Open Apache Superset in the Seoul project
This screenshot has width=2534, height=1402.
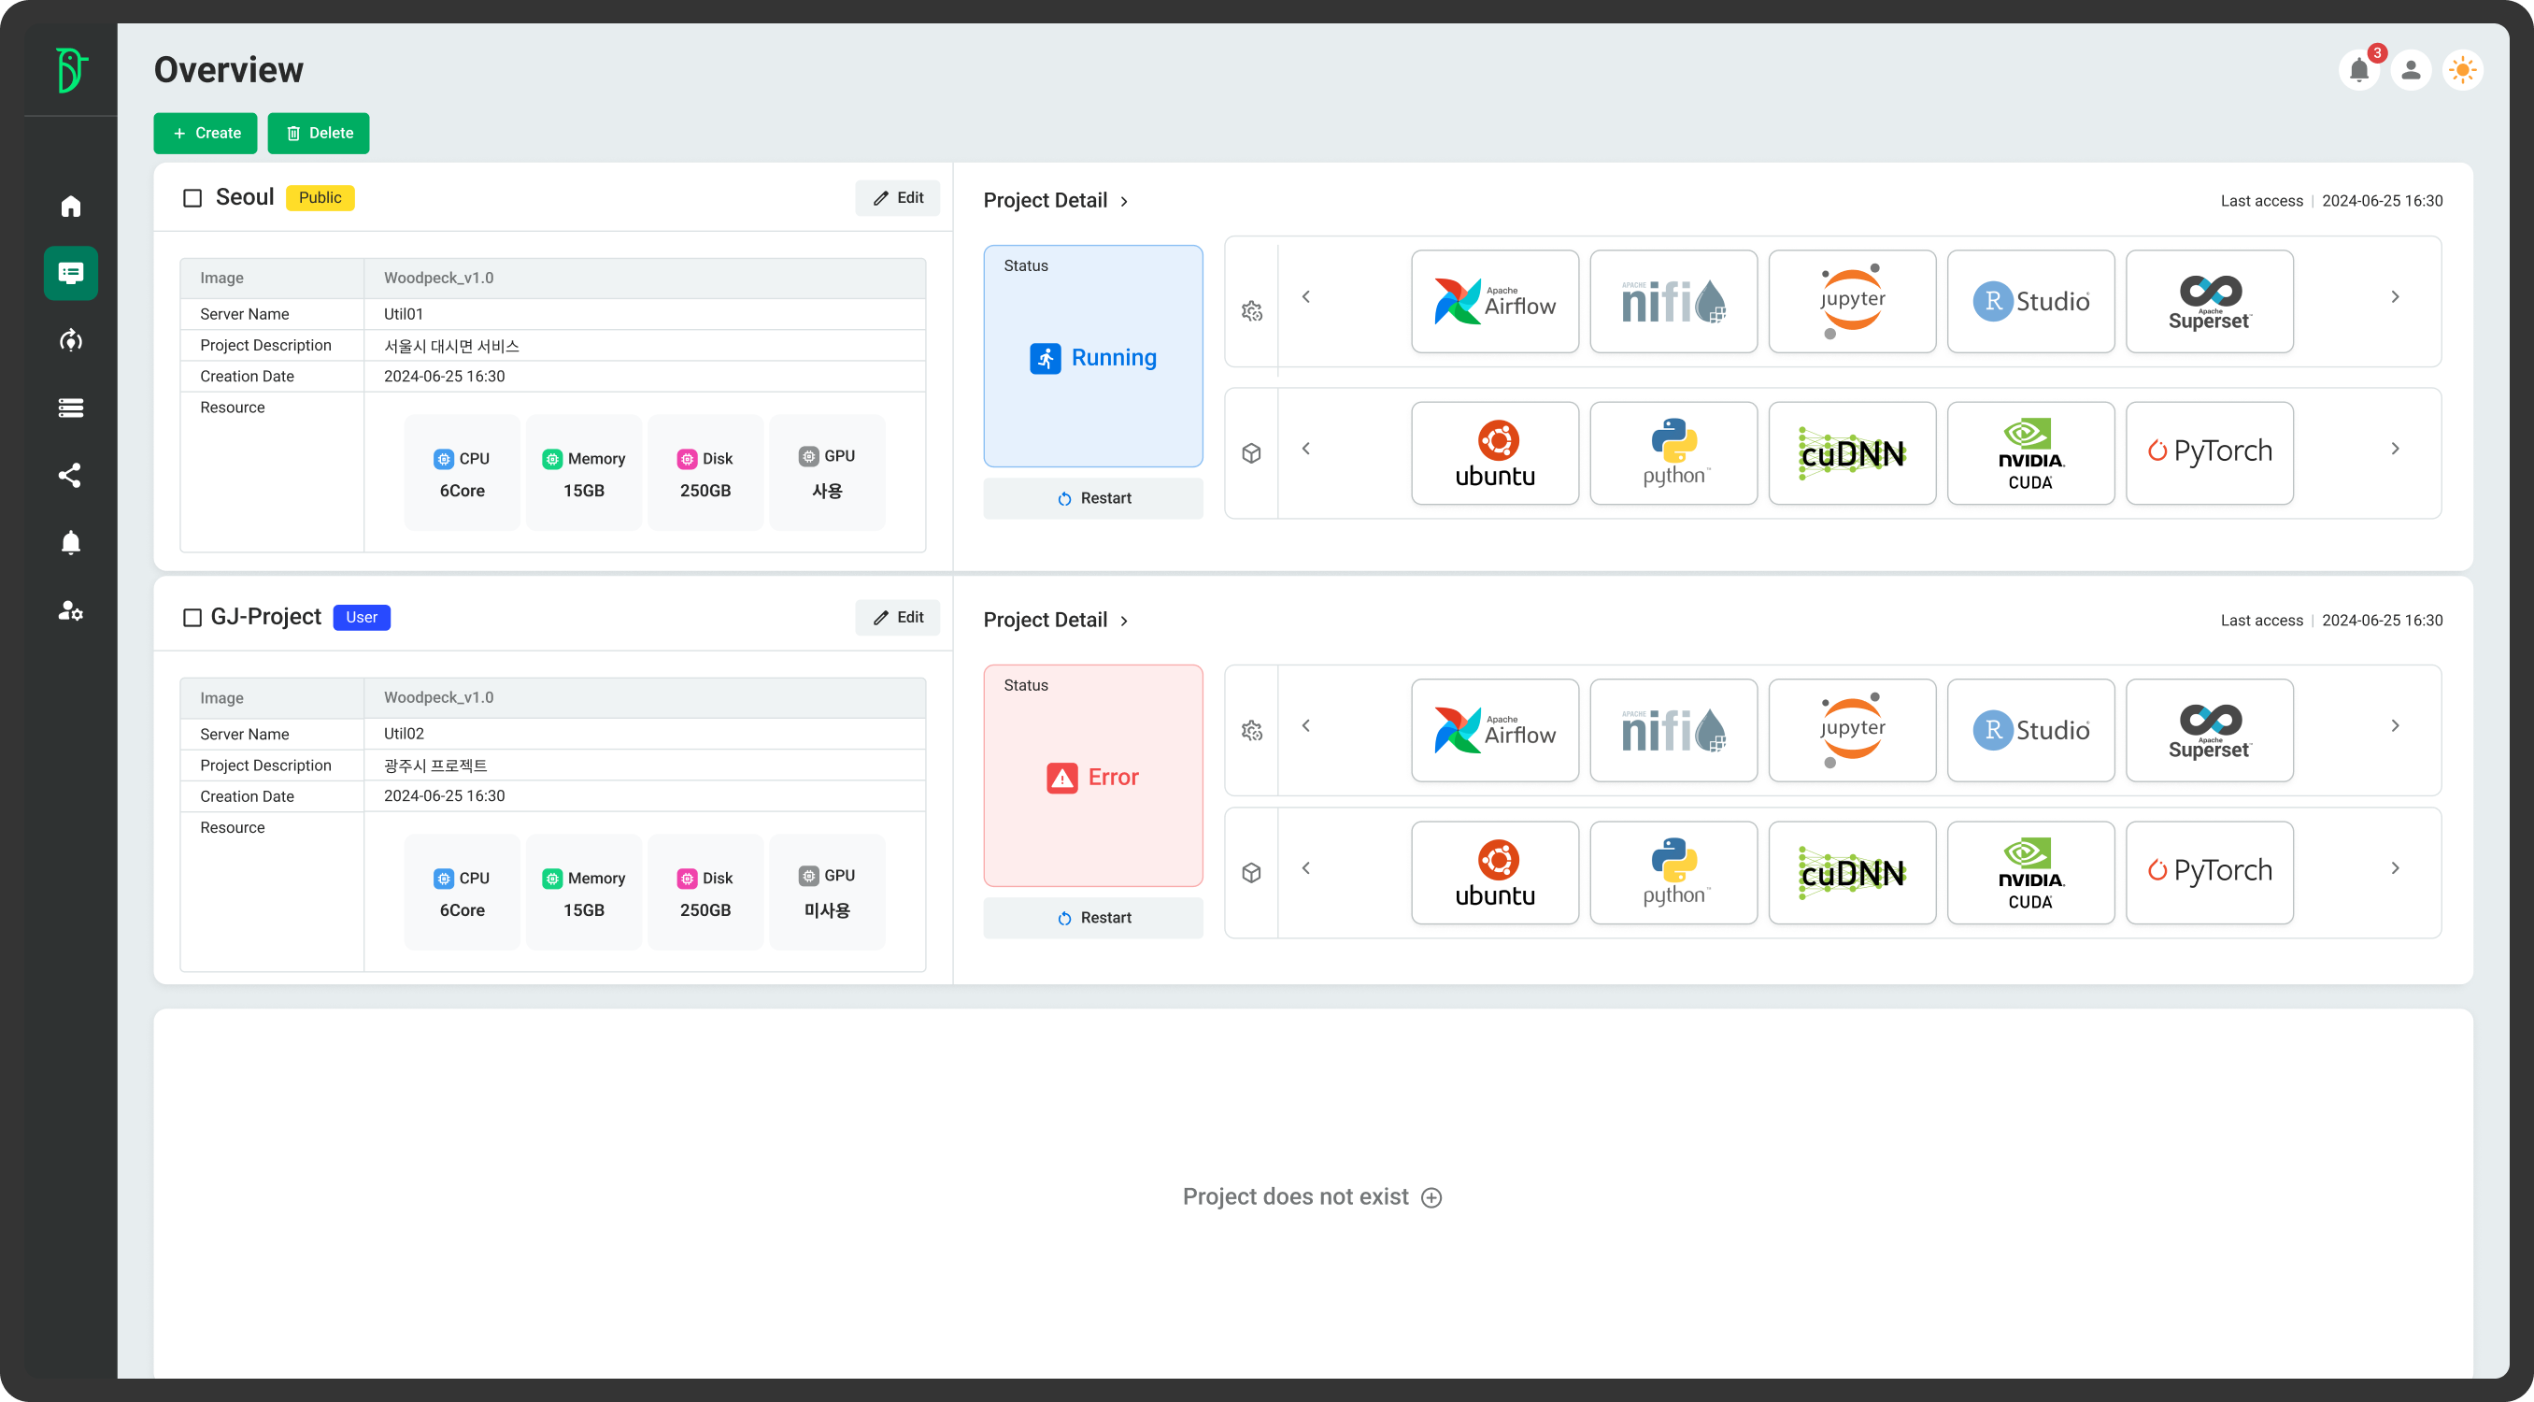pyautogui.click(x=2210, y=301)
